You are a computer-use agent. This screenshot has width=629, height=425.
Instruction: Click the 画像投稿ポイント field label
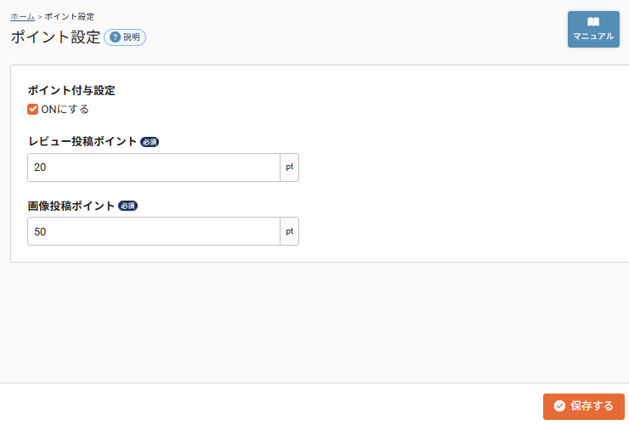(71, 206)
